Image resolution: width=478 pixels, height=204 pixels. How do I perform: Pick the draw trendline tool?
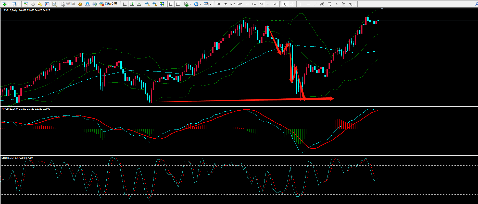[x=315, y=4]
